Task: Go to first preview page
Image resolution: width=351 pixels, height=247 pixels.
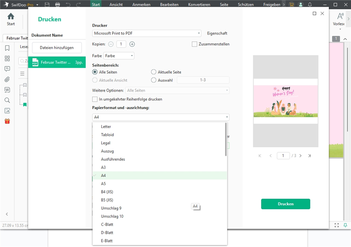Action: click(x=260, y=156)
